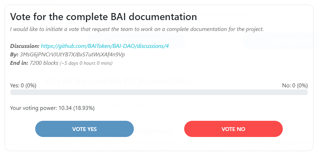
Task: Click the "Your voting power" text
Action: coord(33,108)
